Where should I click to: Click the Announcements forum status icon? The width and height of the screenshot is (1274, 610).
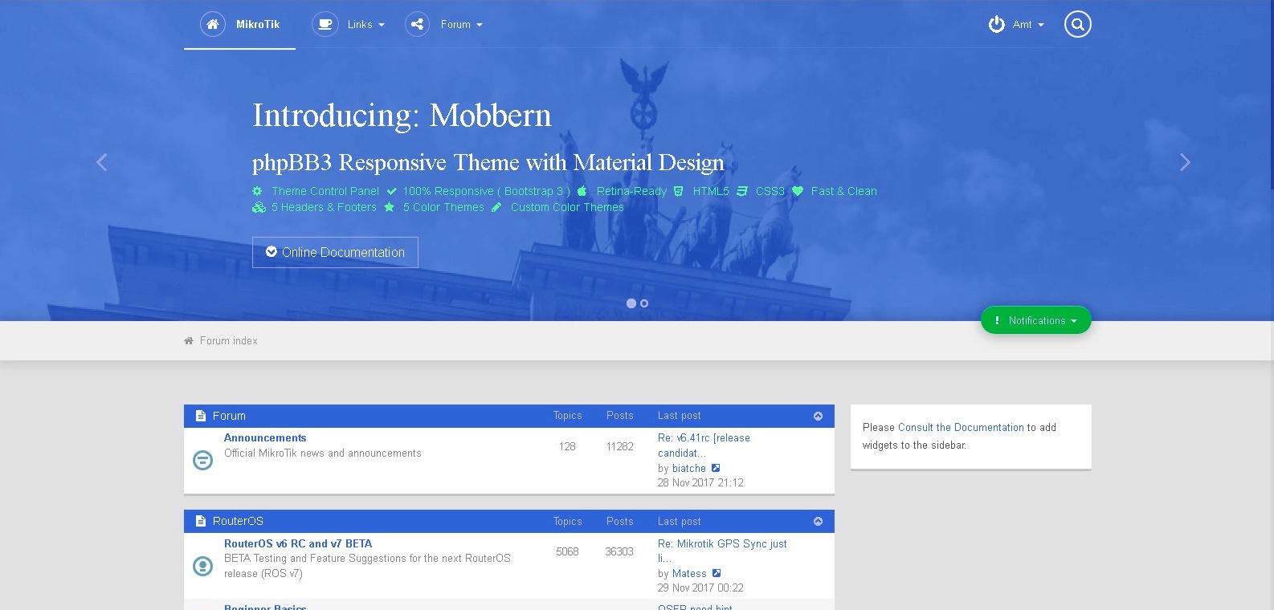tap(203, 460)
